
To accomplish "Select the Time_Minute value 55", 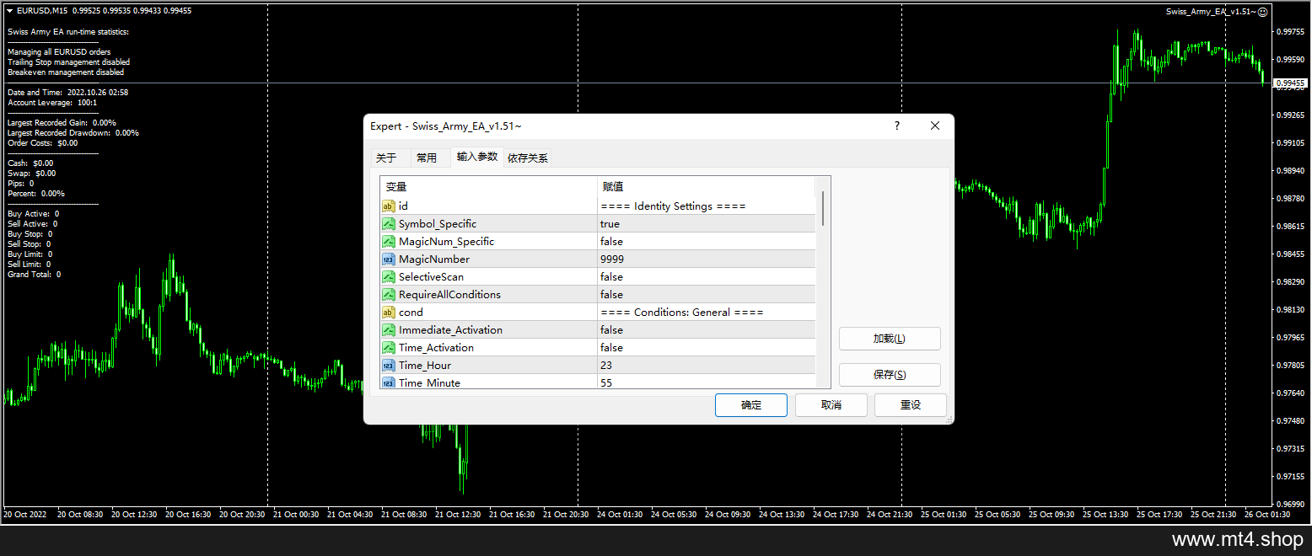I will (606, 382).
